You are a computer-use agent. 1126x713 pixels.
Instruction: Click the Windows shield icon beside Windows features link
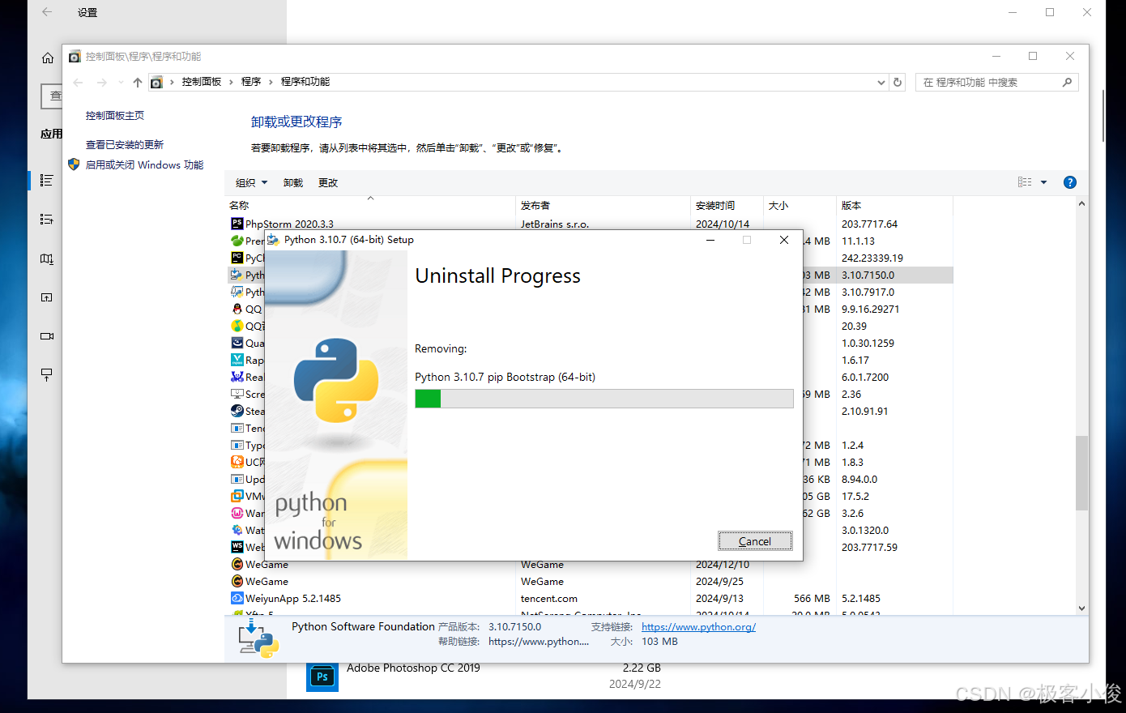[74, 164]
